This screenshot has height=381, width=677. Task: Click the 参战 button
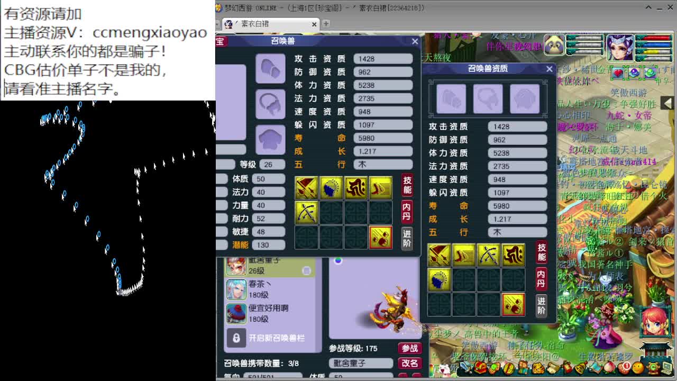coord(409,348)
